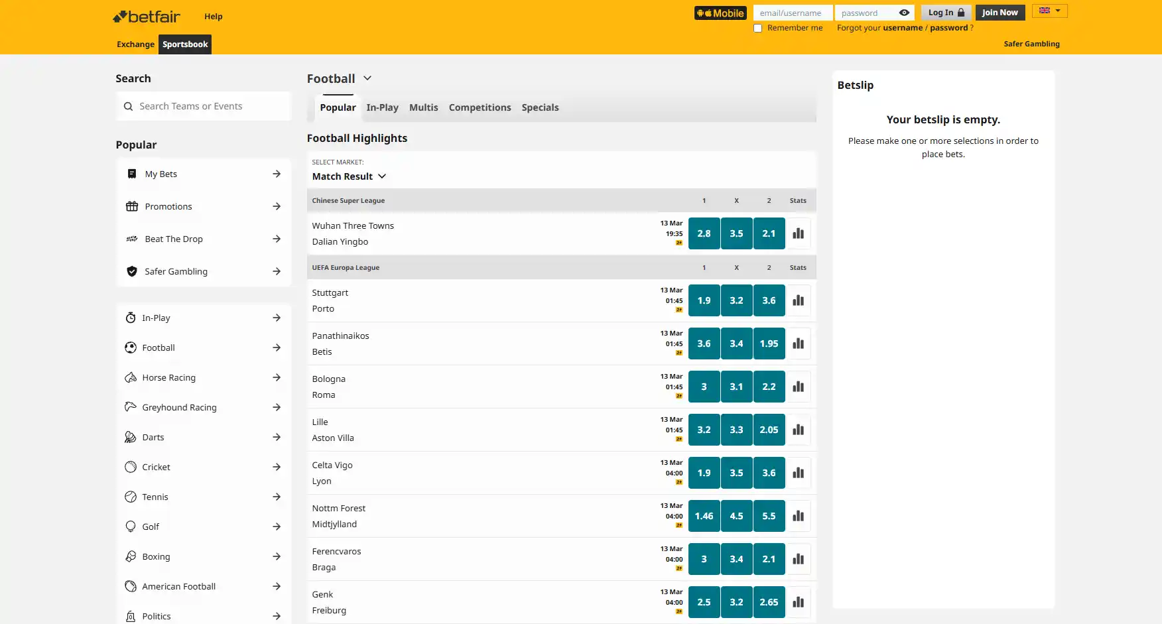Bet on Wuhan Three Towns at 2.8
The image size is (1162, 624).
pos(704,233)
